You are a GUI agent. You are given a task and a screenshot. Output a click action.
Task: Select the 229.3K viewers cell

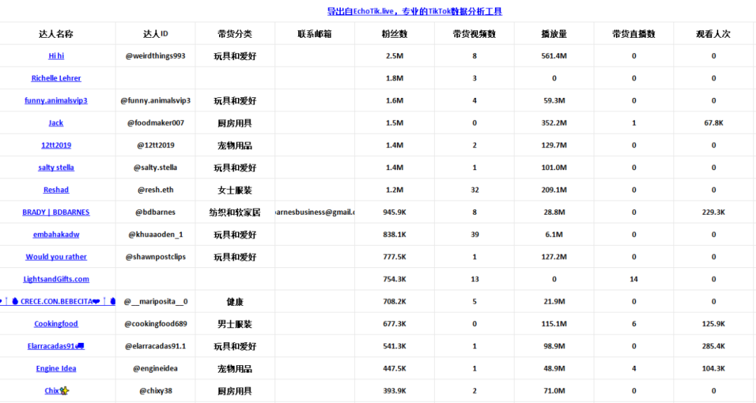[x=713, y=212]
